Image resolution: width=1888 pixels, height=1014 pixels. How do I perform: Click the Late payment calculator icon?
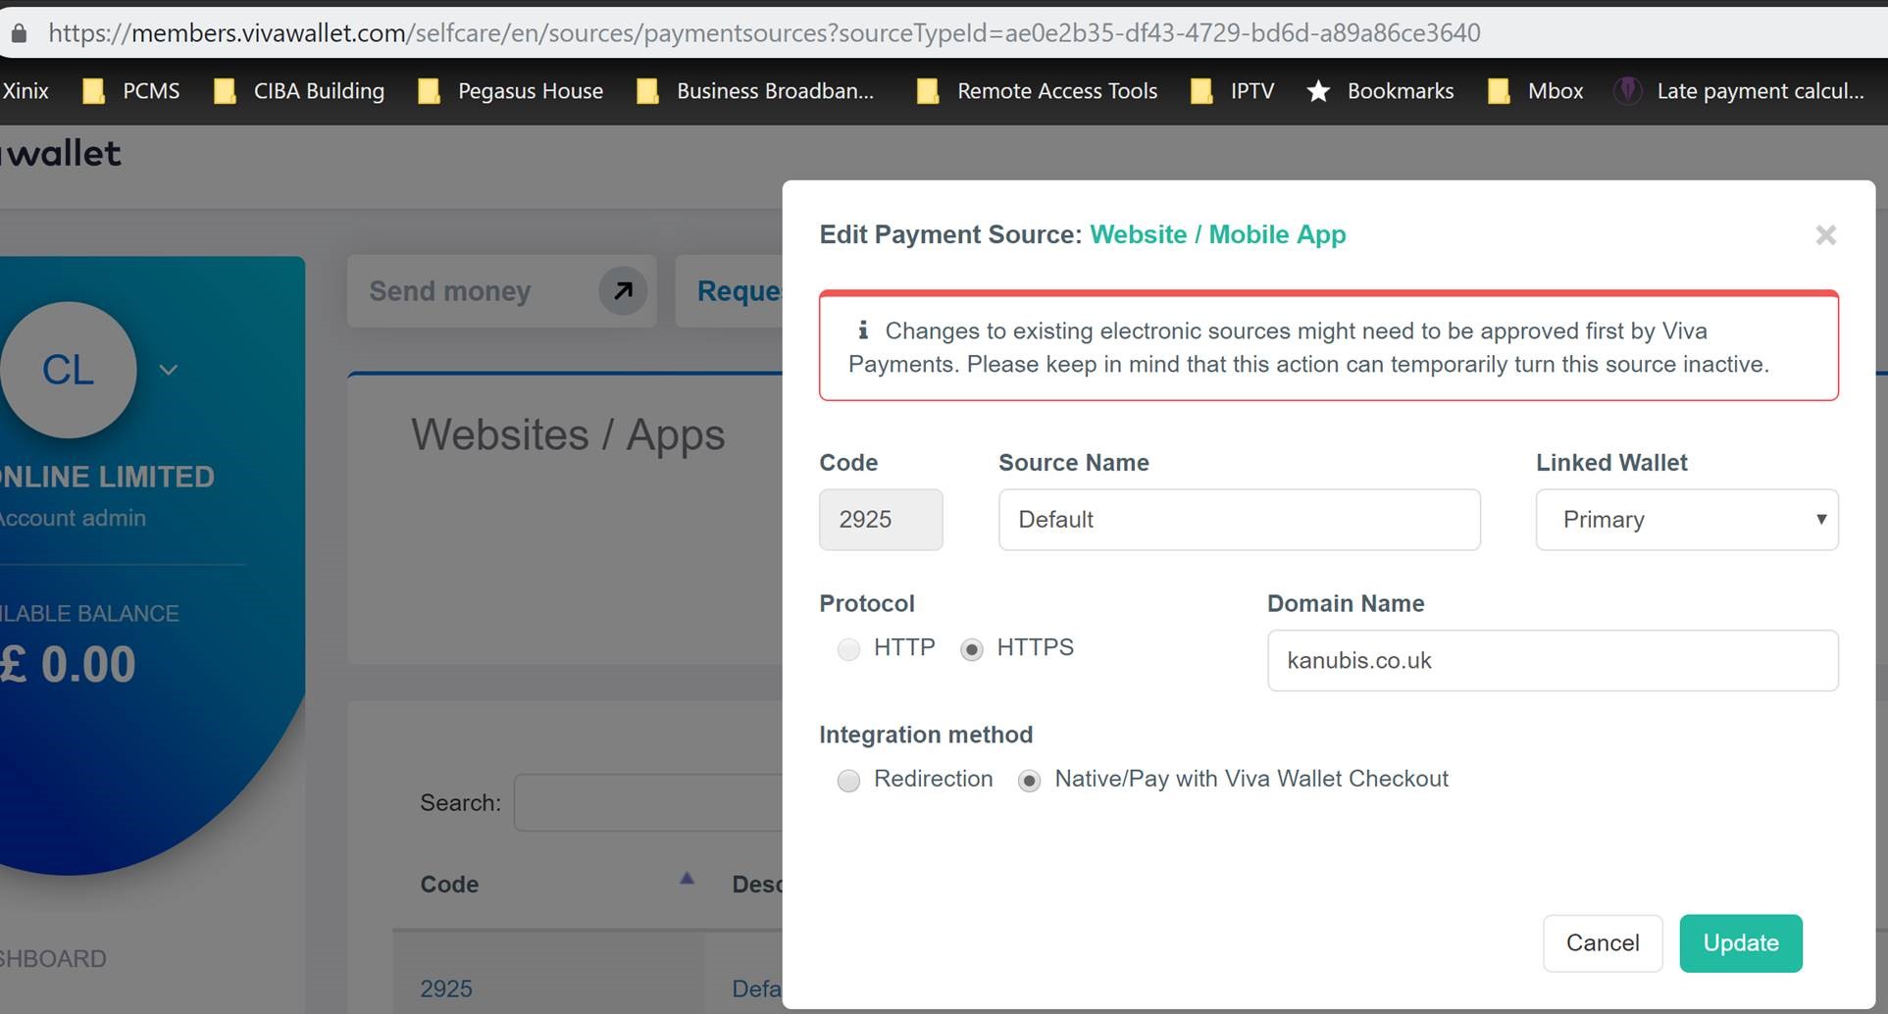coord(1627,90)
